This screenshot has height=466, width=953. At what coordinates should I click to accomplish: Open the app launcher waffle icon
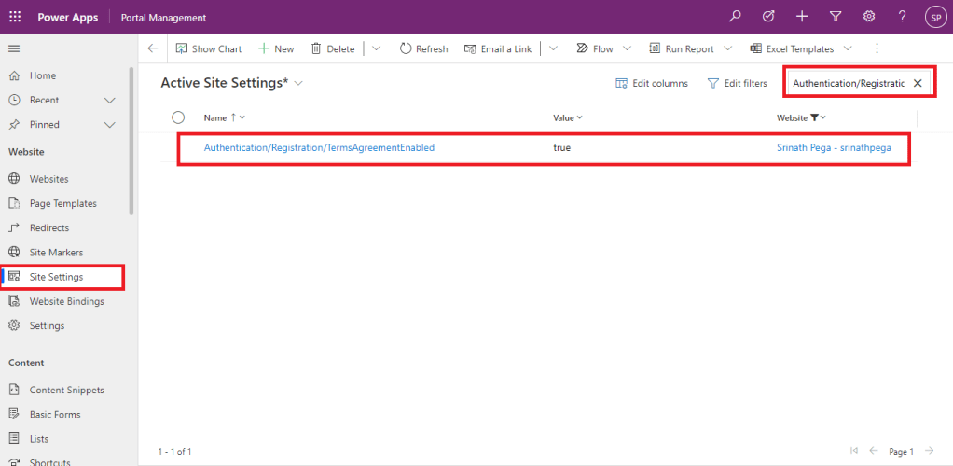coord(15,17)
